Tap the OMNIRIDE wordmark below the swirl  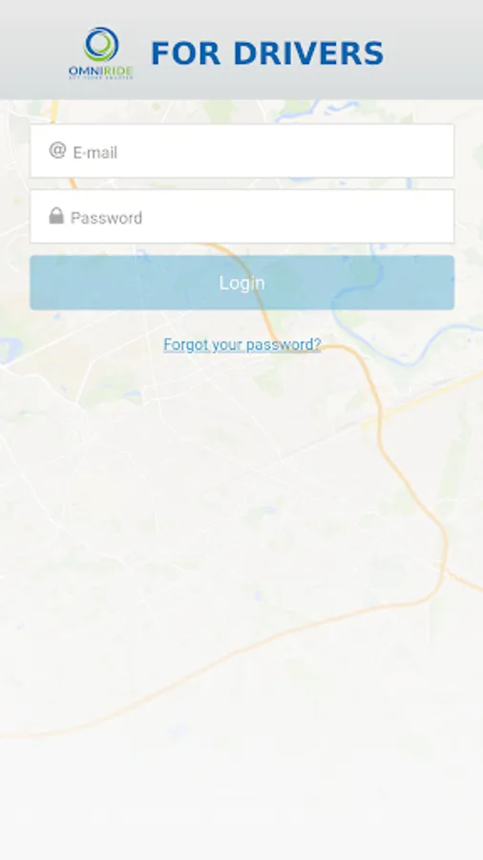tap(101, 72)
